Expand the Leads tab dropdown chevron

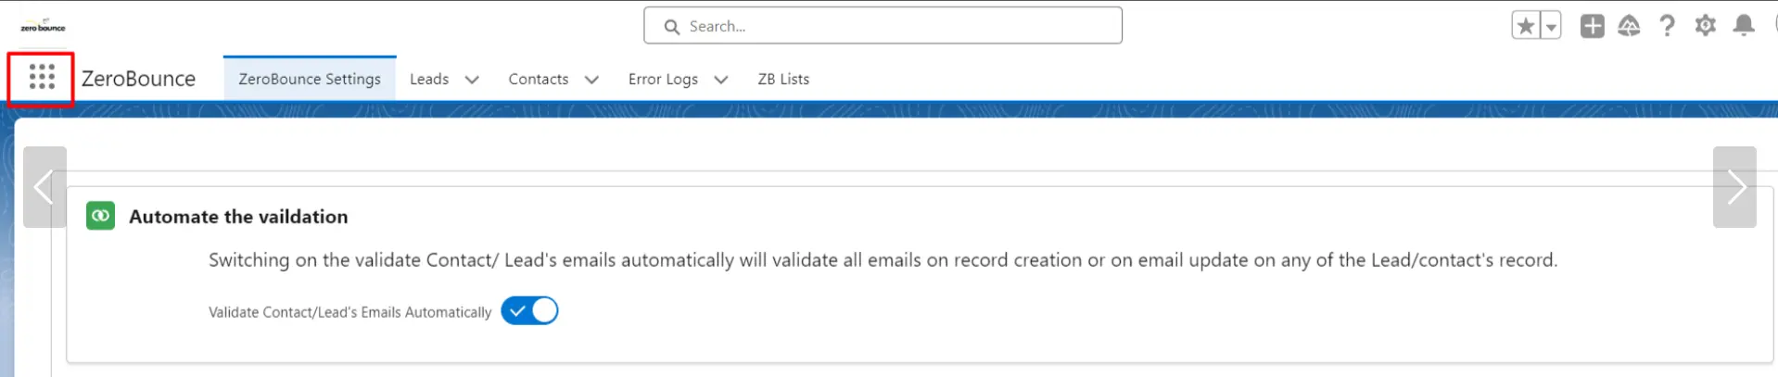point(472,80)
